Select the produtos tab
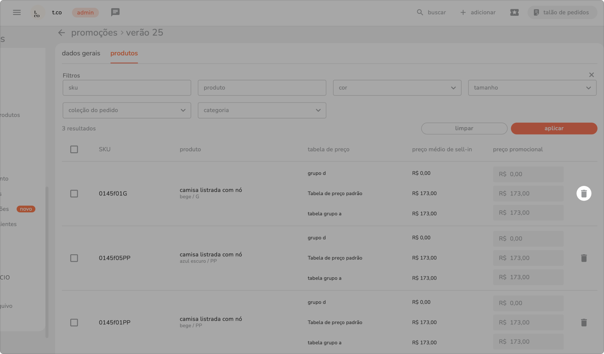 (x=124, y=53)
